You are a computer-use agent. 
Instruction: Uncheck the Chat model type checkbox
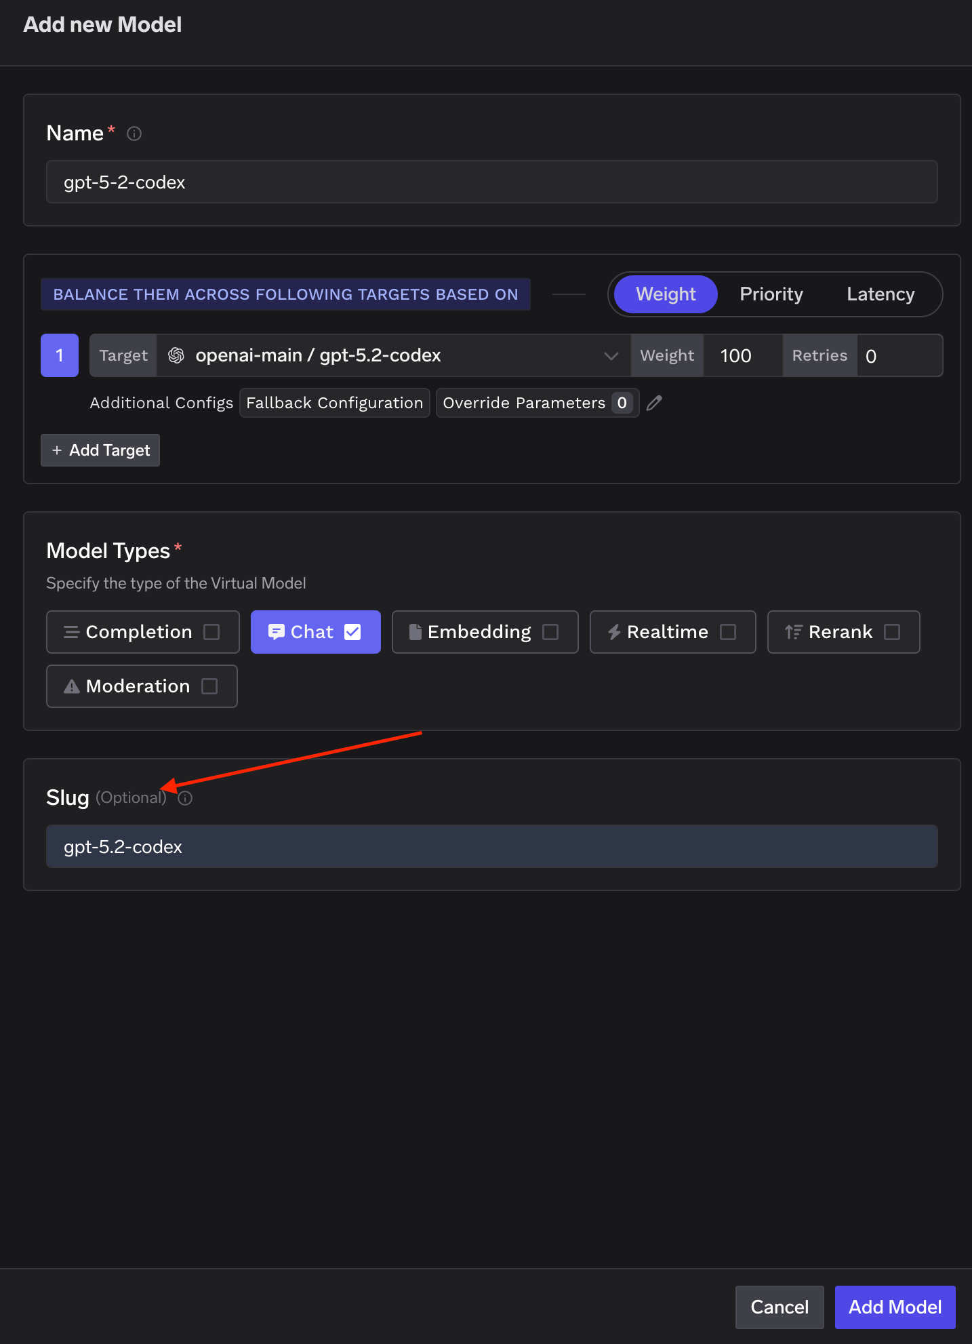352,632
